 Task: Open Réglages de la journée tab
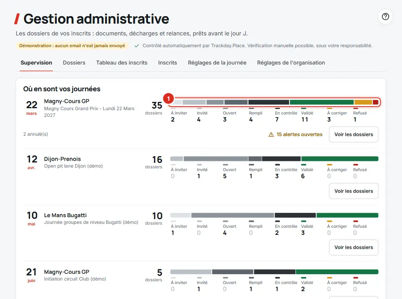tap(217, 63)
